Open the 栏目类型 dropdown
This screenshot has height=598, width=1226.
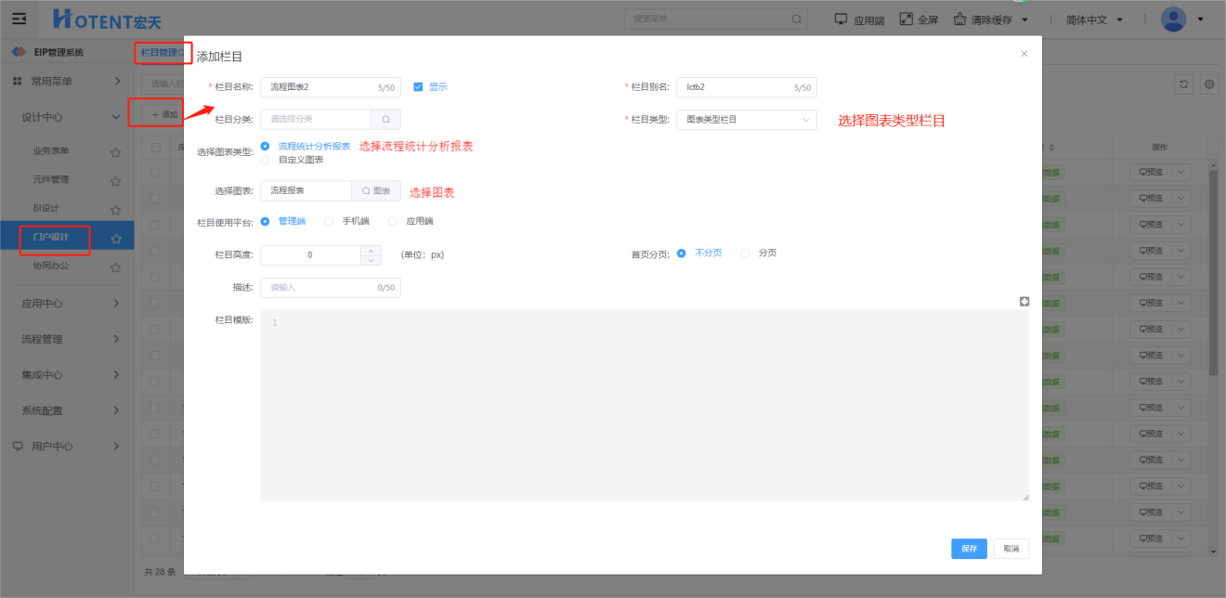click(747, 120)
